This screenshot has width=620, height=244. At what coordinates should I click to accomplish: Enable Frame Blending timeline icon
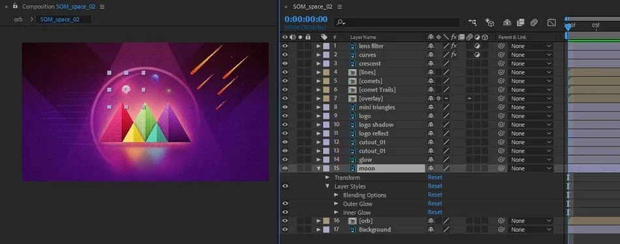[520, 23]
